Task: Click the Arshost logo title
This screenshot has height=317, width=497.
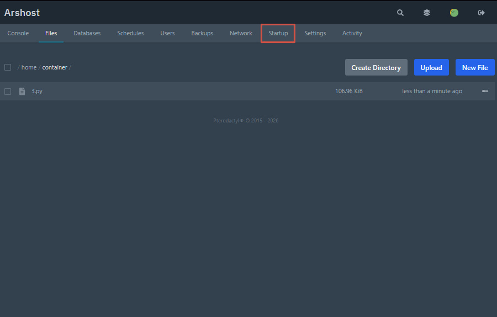Action: [22, 13]
